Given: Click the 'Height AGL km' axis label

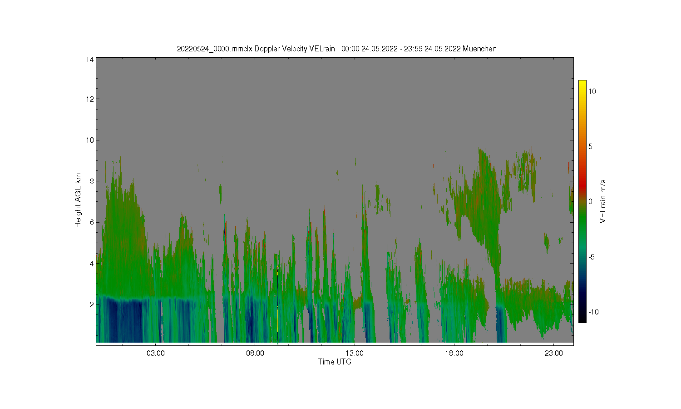Looking at the screenshot, I should (78, 200).
